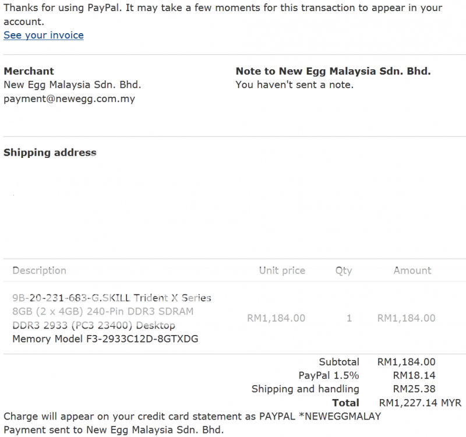Viewport: 466px width, 437px height.
Task: Click the Description column header
Action: (39, 270)
